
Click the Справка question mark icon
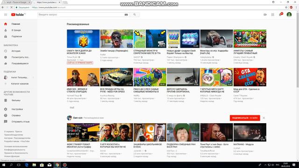[x=6, y=115]
